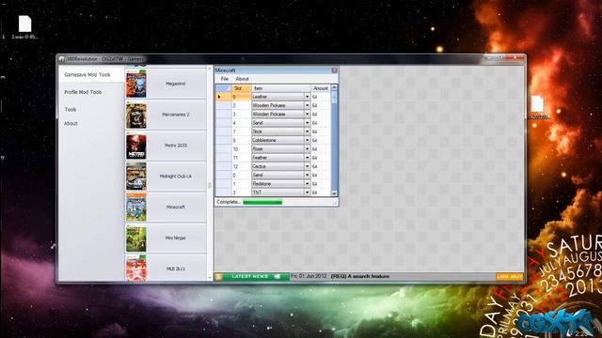Viewport: 602px width, 338px height.
Task: Sort by the Slot column header
Action: click(x=242, y=88)
